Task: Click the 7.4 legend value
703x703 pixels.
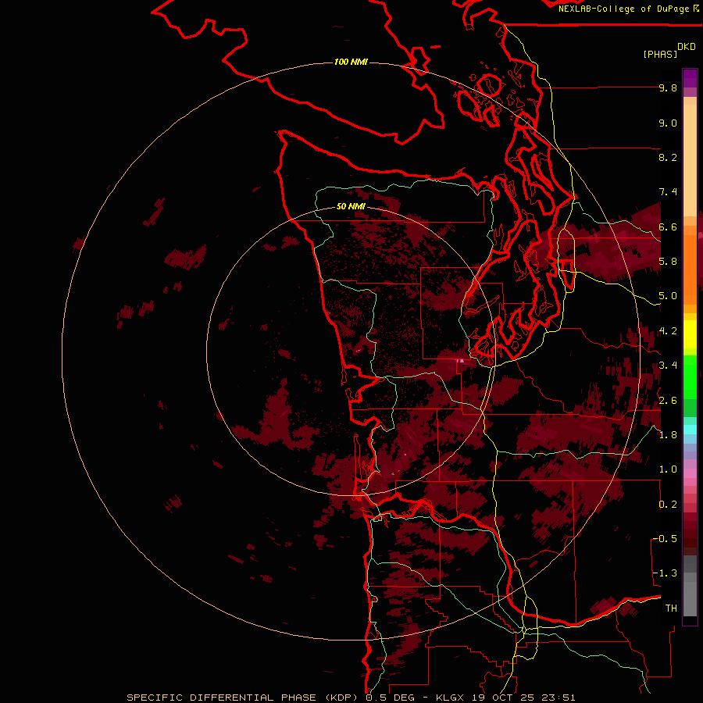Action: [x=668, y=192]
